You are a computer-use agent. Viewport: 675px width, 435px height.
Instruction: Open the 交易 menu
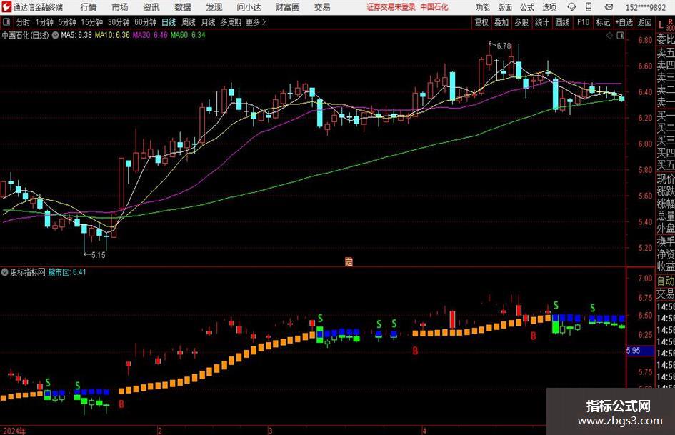(322, 7)
